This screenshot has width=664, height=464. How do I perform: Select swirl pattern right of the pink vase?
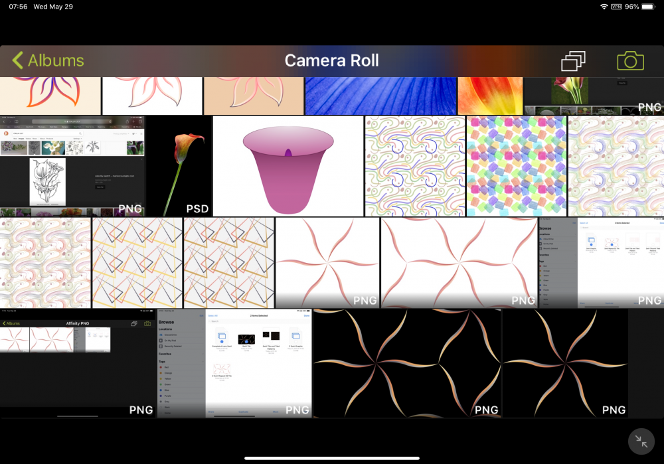pos(414,166)
